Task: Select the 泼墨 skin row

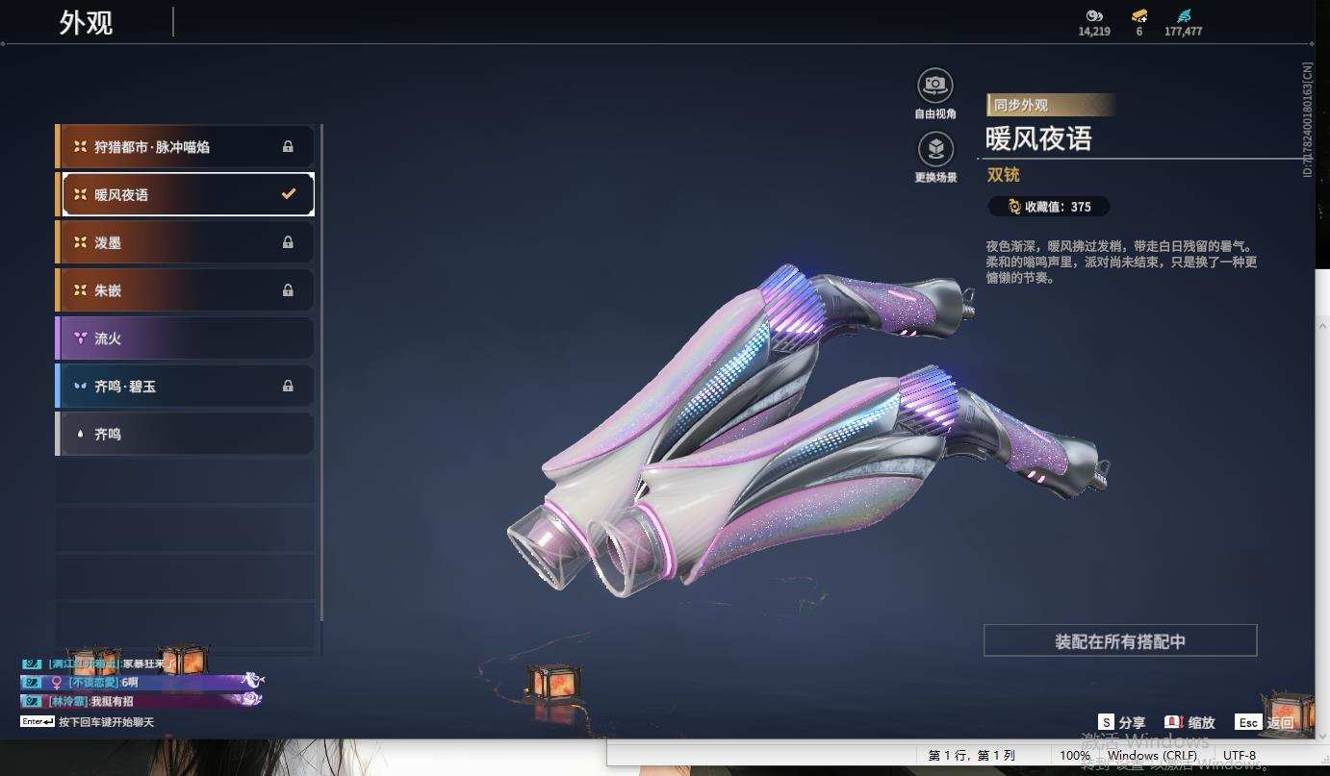Action: click(x=185, y=243)
